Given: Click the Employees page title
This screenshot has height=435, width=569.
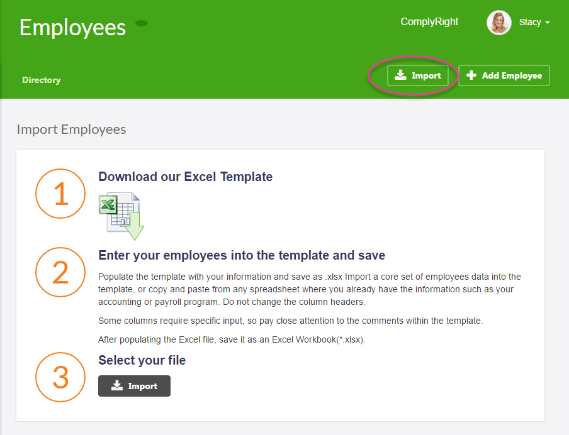Looking at the screenshot, I should pyautogui.click(x=72, y=28).
